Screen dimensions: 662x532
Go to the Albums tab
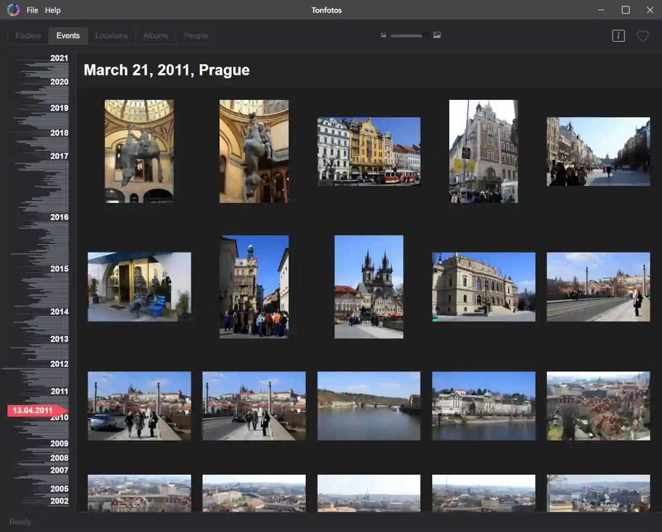point(156,36)
